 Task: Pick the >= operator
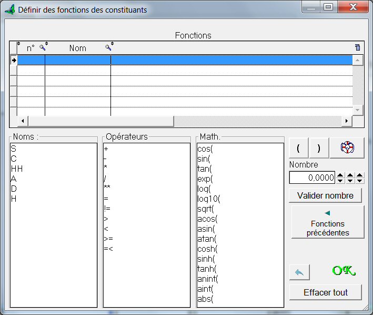108,239
